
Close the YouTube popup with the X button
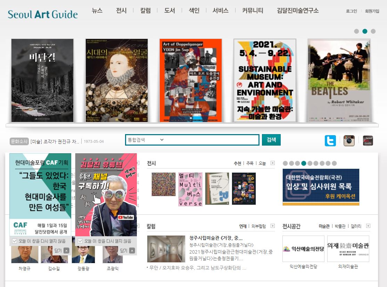coord(132,251)
